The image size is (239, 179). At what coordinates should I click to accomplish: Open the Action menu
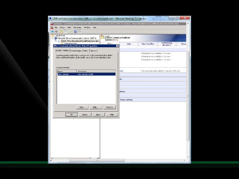pos(62,28)
